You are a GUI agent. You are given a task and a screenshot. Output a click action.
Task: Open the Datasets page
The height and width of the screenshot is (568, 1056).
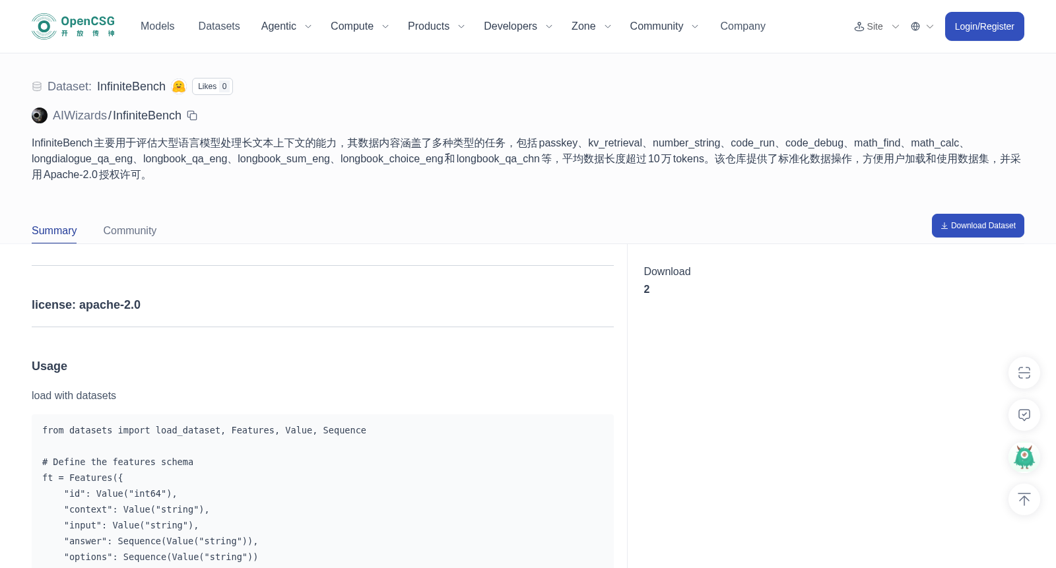coord(219,26)
